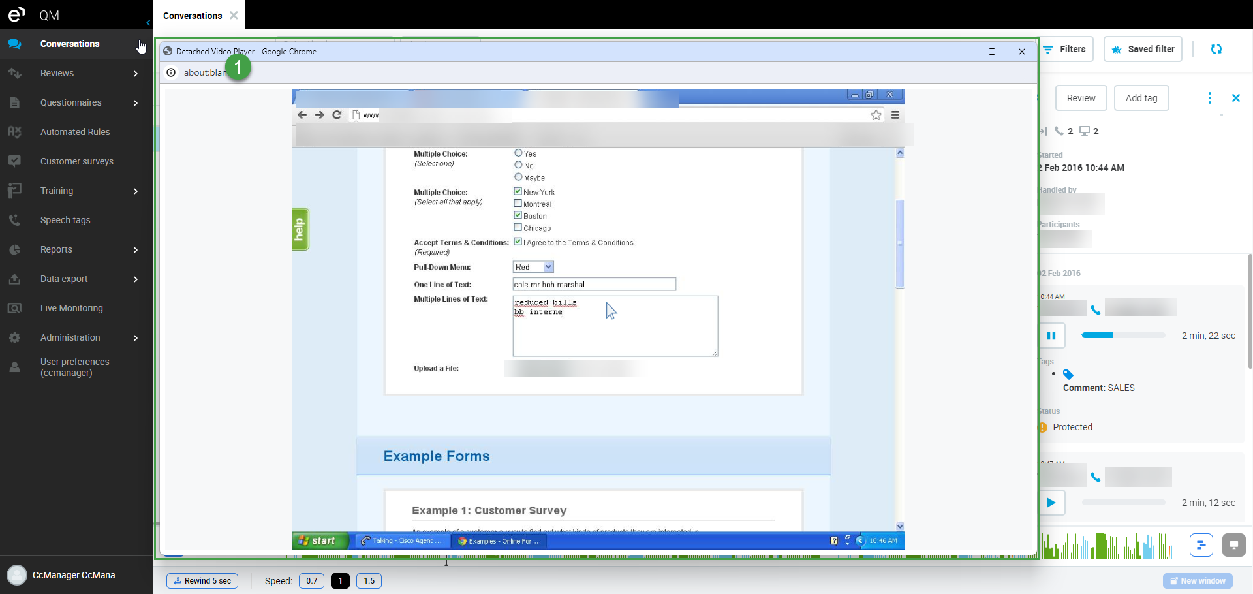The height and width of the screenshot is (594, 1253).
Task: Select playback speed 1
Action: pyautogui.click(x=340, y=581)
